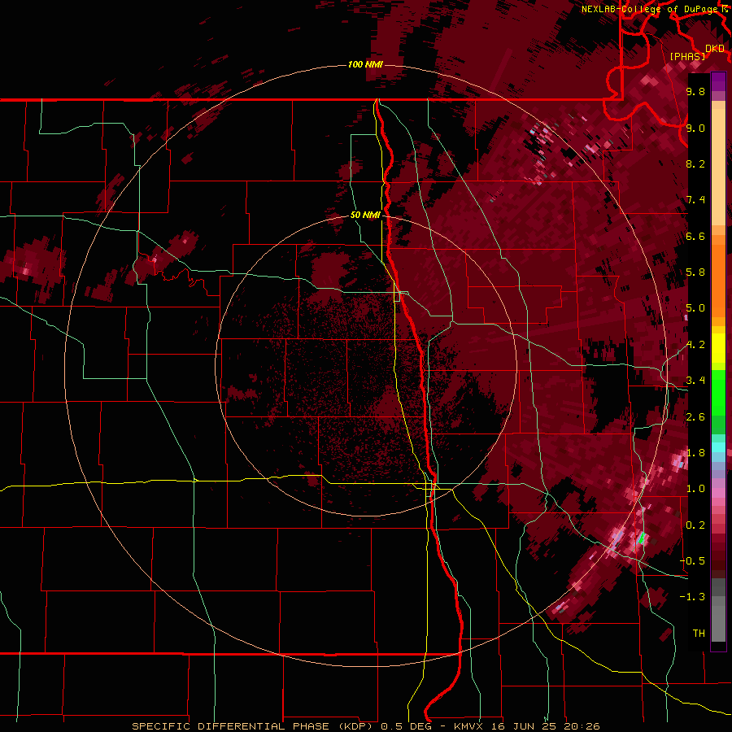Click the yellow segment of the color bar
Viewport: 732px width, 732px height.
(718, 348)
